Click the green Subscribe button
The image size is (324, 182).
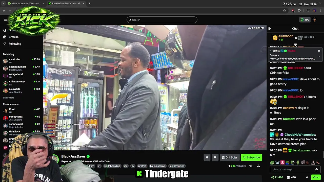click(x=251, y=157)
